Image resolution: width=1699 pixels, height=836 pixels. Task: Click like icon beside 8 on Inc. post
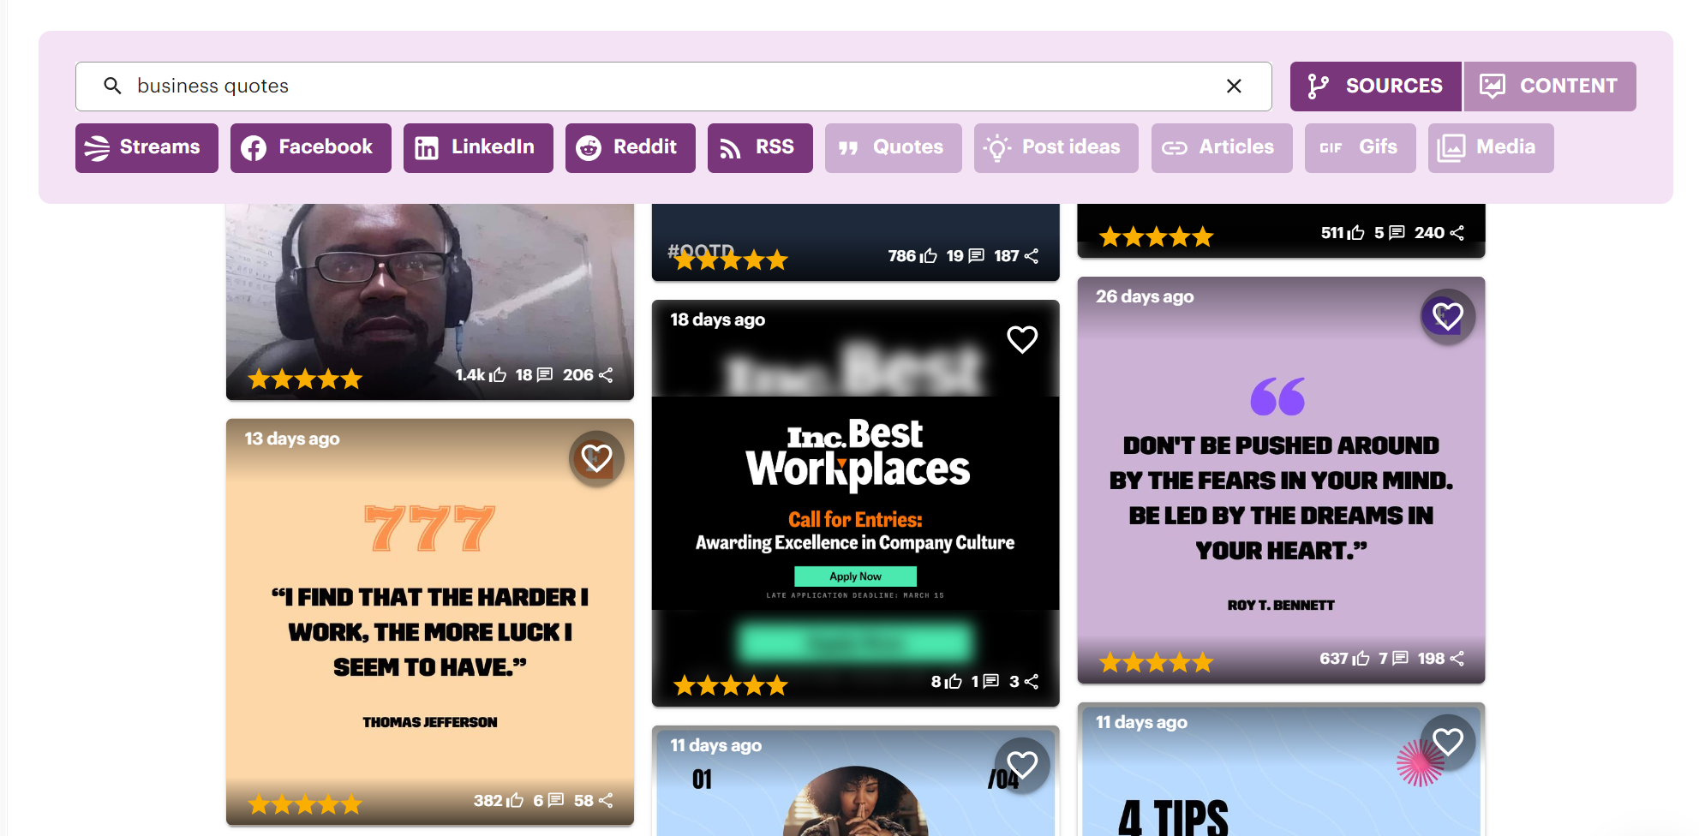(x=953, y=682)
